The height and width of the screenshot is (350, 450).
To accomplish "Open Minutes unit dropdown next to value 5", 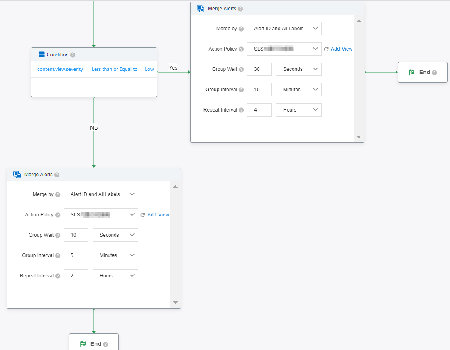I will tap(115, 256).
